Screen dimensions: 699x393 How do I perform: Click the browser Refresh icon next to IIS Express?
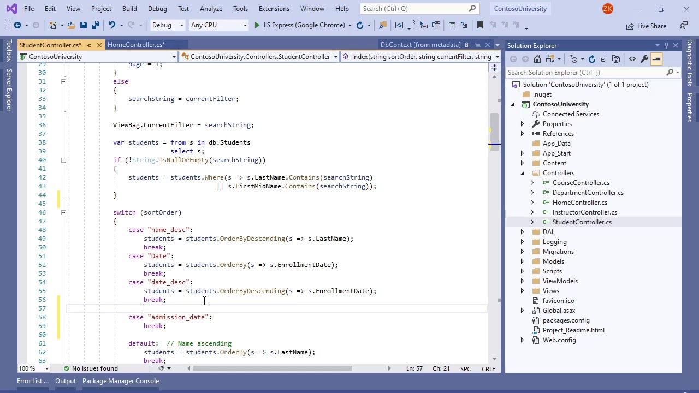(x=359, y=25)
